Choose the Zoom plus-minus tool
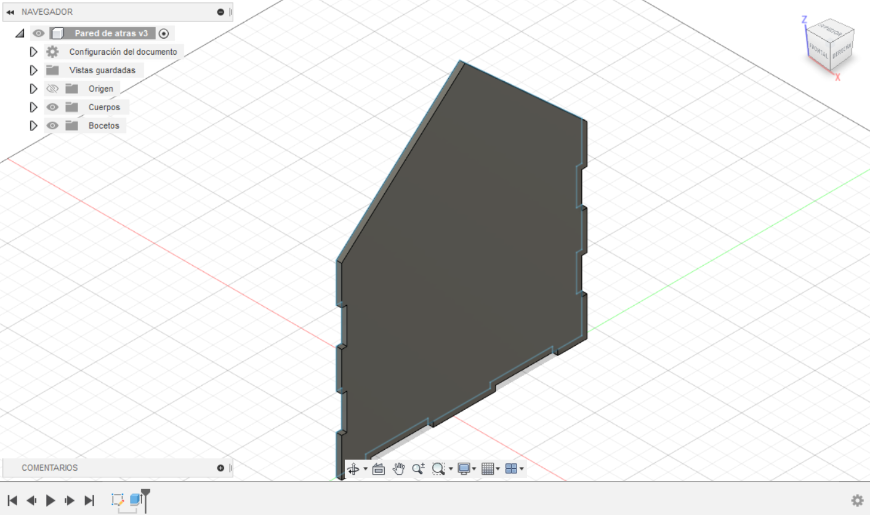Screen dimensions: 870x515 pyautogui.click(x=419, y=469)
